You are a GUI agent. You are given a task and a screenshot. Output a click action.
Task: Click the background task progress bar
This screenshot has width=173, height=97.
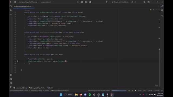tap(119, 91)
